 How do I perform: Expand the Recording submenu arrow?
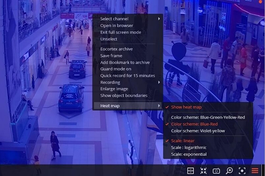pos(159,82)
